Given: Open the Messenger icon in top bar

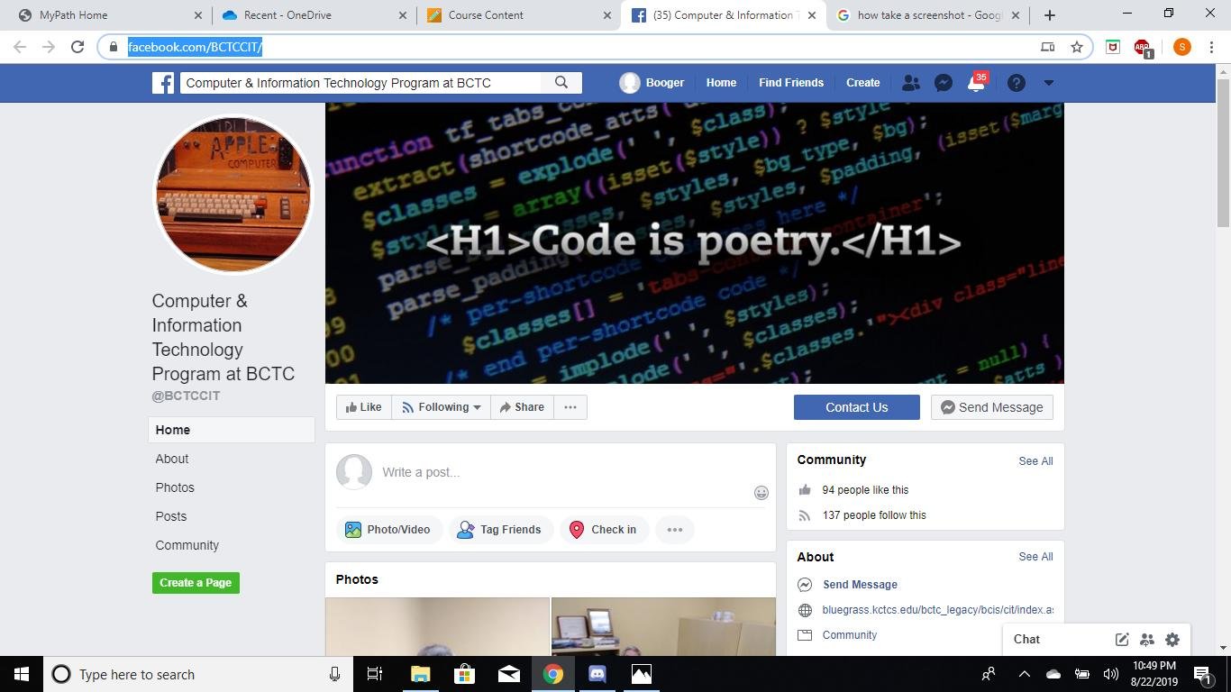Looking at the screenshot, I should [944, 83].
